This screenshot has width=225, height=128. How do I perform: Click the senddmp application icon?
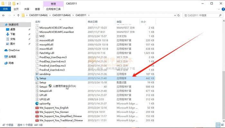(x=37, y=74)
